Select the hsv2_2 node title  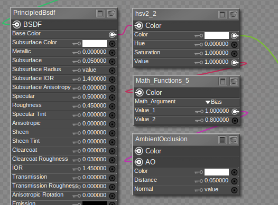tap(146, 14)
